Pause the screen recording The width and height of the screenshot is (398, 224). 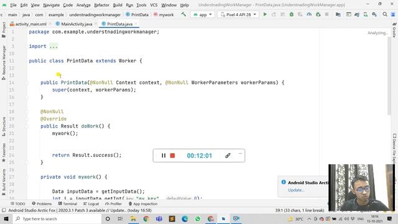click(x=164, y=156)
